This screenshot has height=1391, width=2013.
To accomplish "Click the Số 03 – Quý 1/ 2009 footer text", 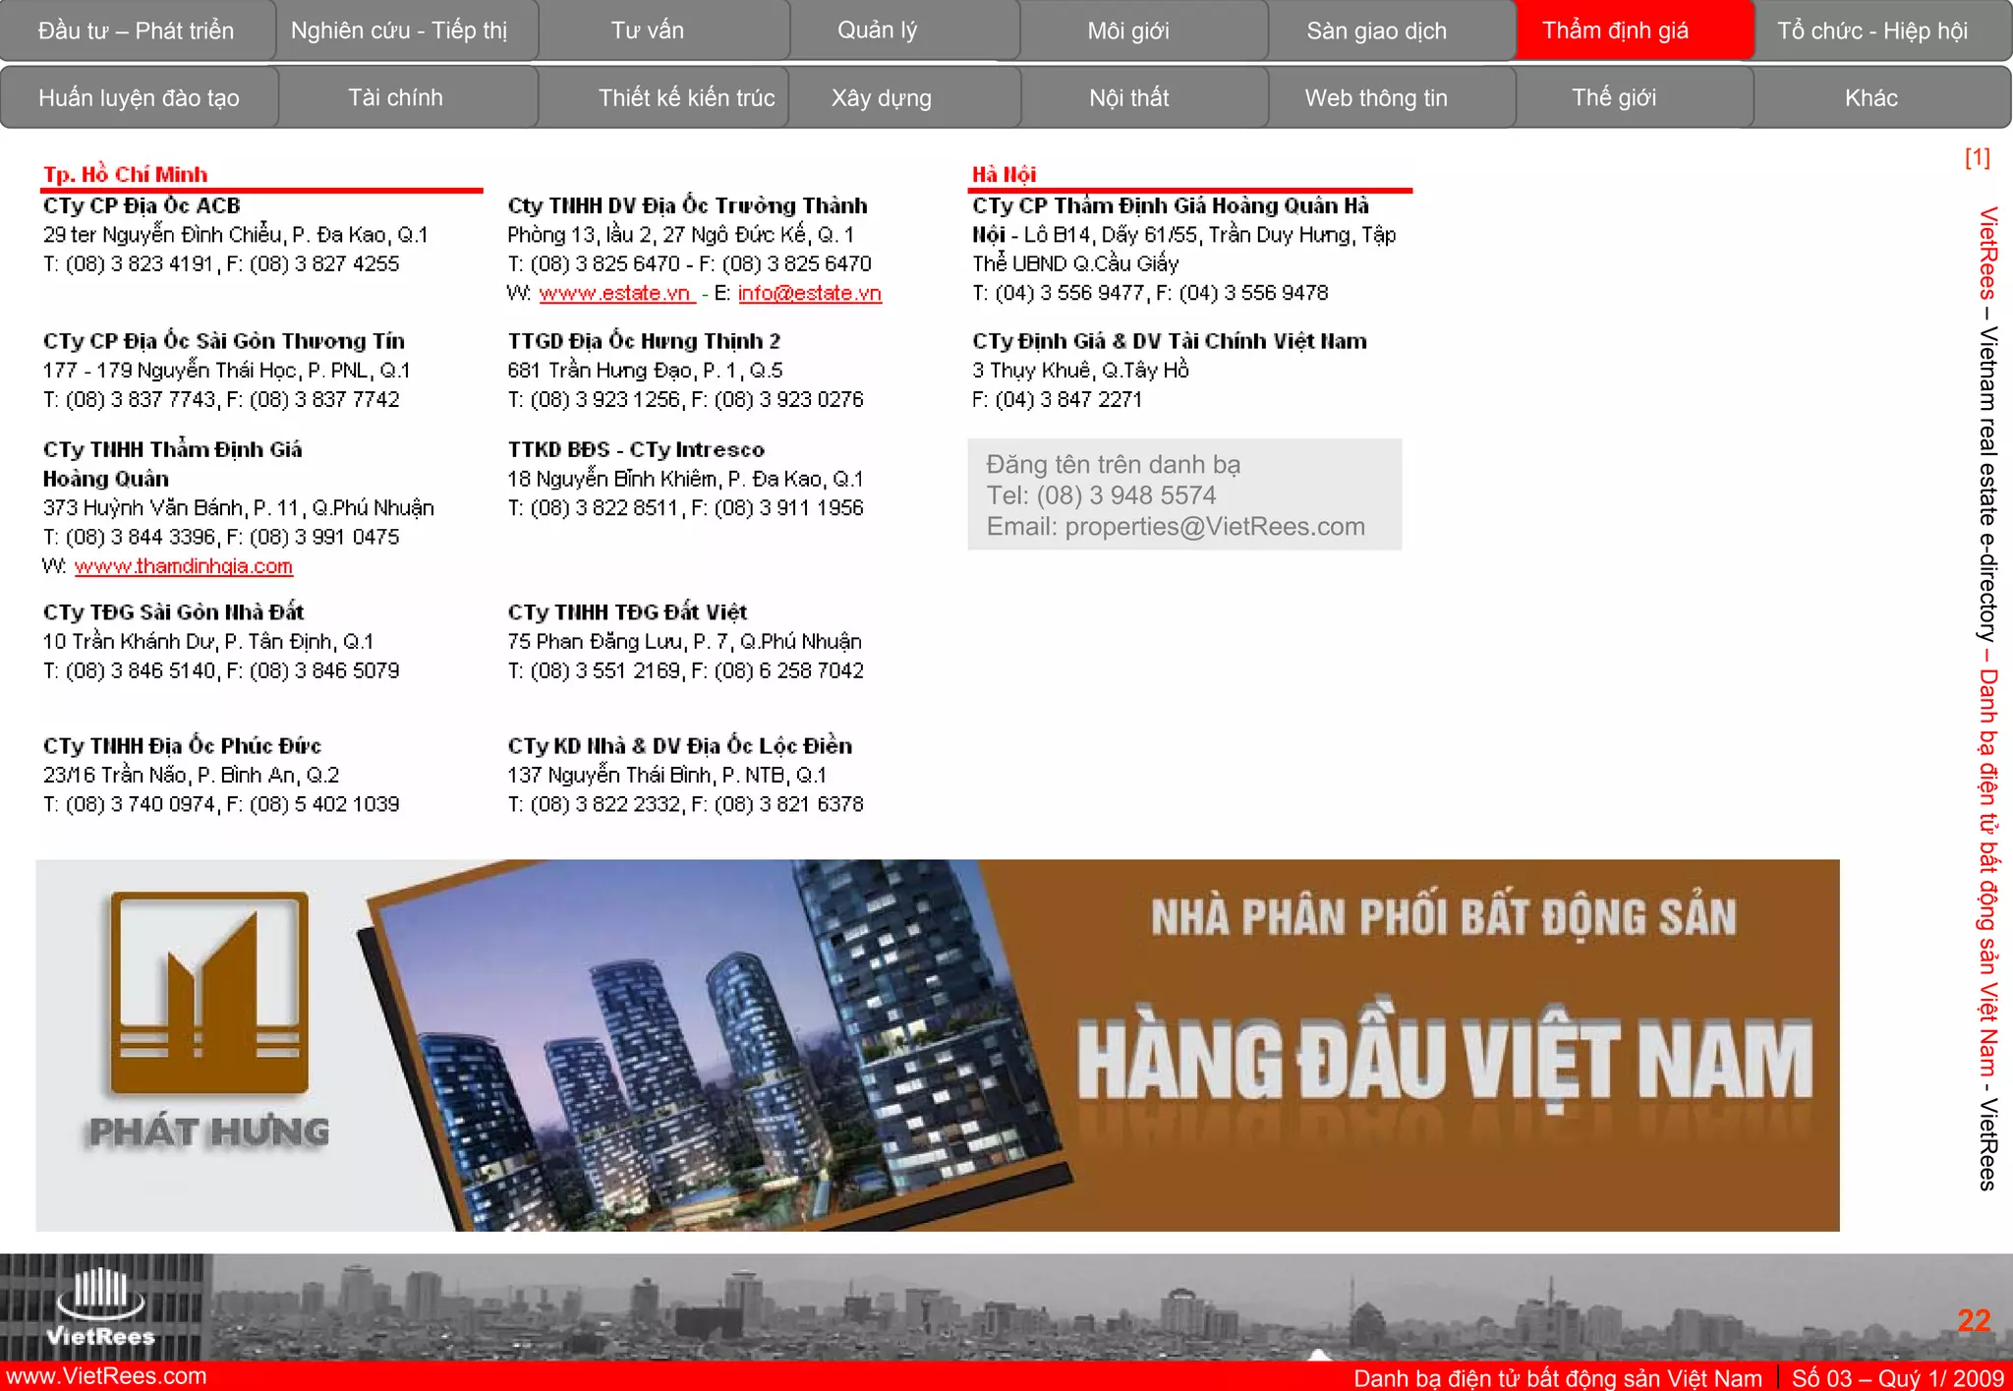I will click(1897, 1378).
